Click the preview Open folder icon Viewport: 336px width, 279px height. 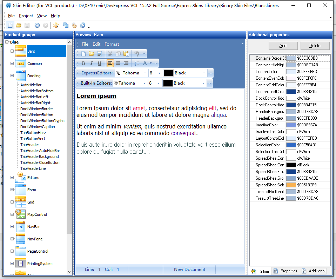(x=92, y=54)
